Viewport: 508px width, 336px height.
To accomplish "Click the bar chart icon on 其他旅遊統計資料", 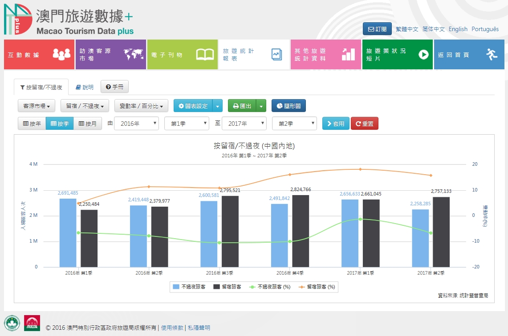I will point(348,54).
